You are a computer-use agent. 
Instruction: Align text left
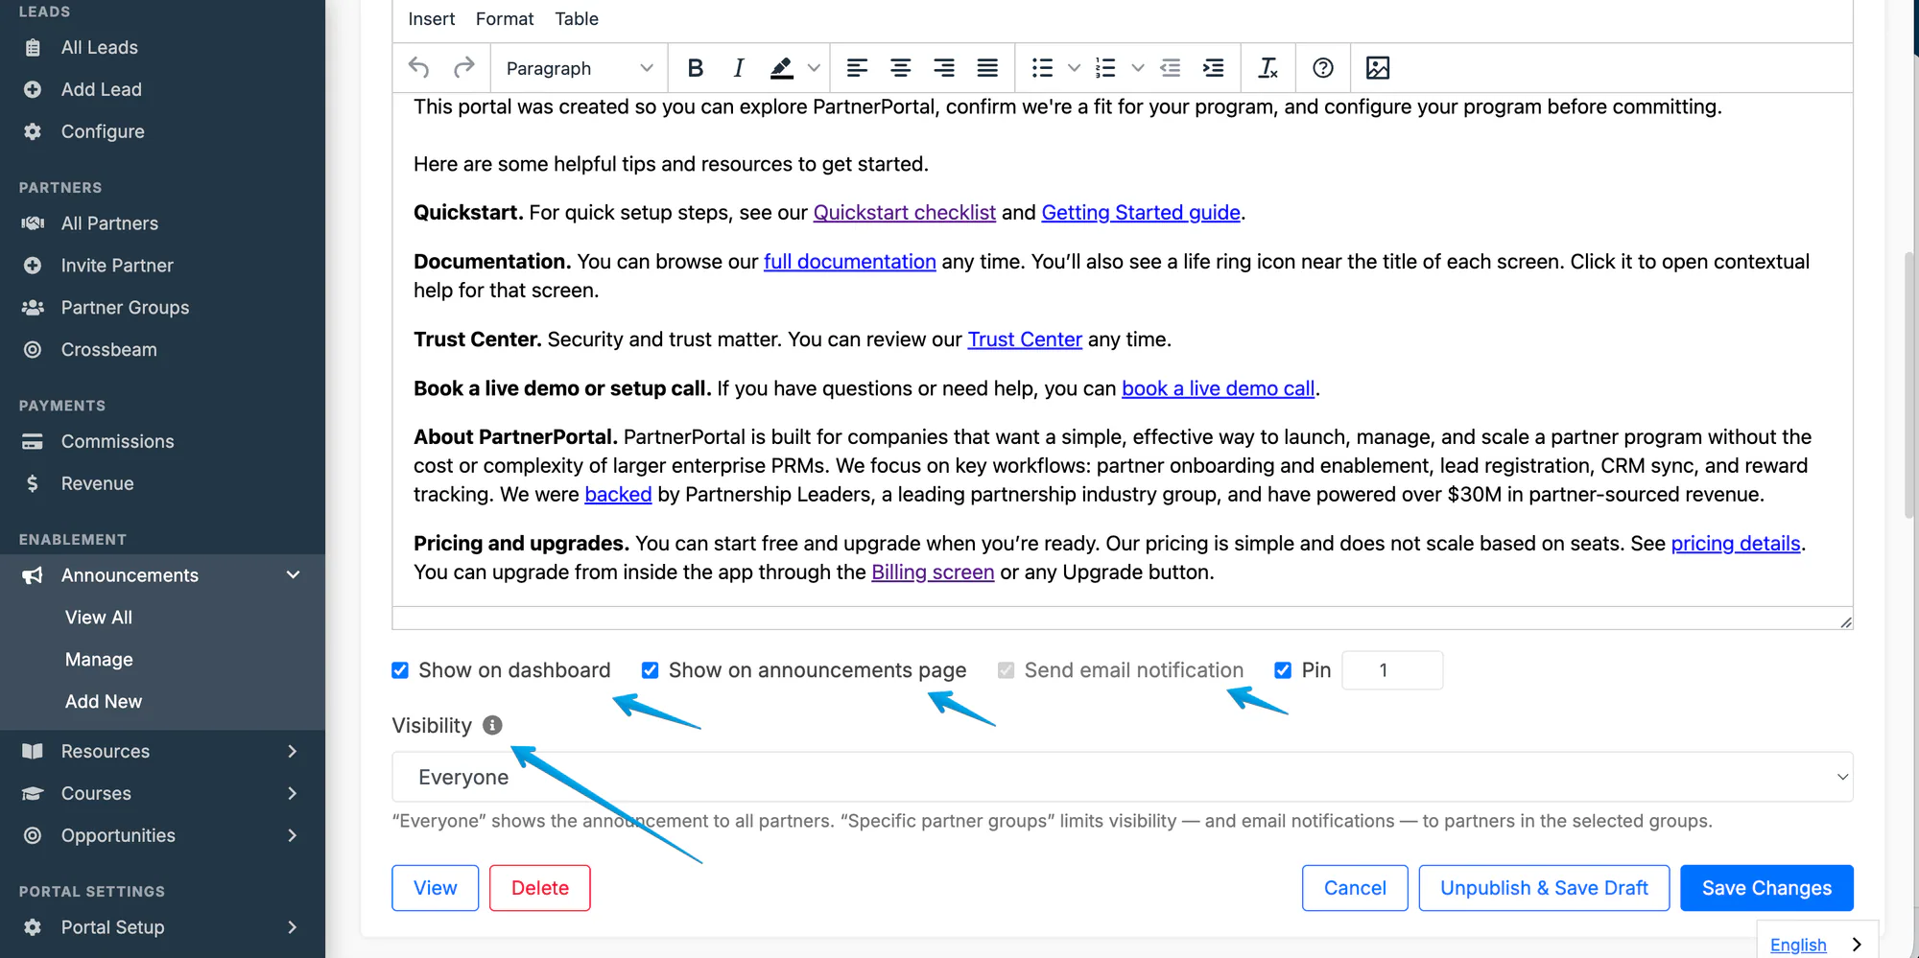(x=857, y=68)
